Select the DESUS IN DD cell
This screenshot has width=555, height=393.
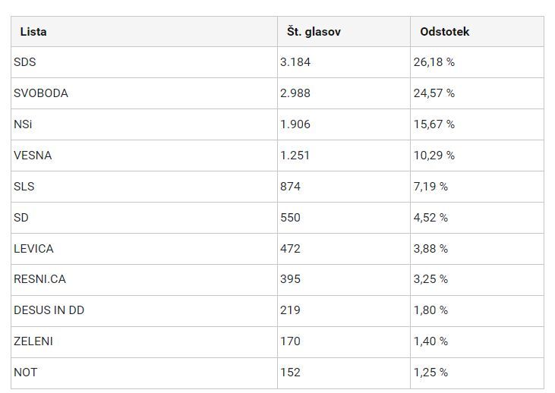point(49,310)
